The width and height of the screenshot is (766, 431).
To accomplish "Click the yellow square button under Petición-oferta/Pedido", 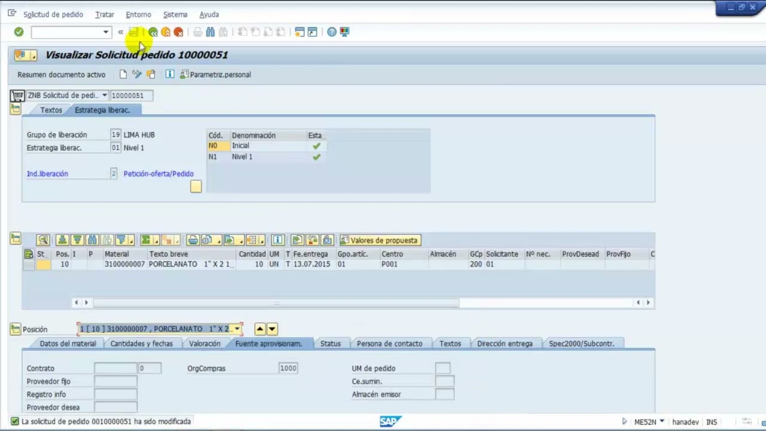I will (x=196, y=186).
